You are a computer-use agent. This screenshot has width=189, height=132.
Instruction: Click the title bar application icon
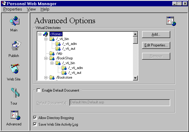click(4, 4)
